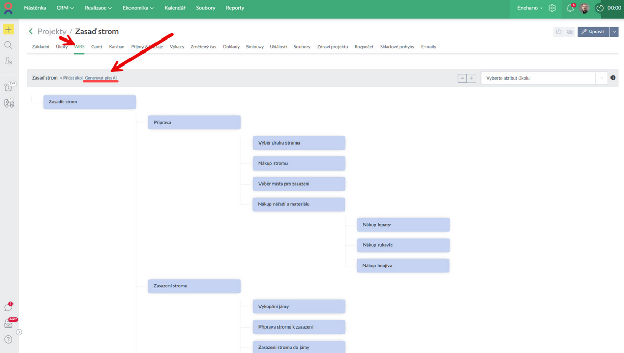The width and height of the screenshot is (624, 353).
Task: Toggle the crossed-out eye visibility button
Action: pyautogui.click(x=569, y=32)
